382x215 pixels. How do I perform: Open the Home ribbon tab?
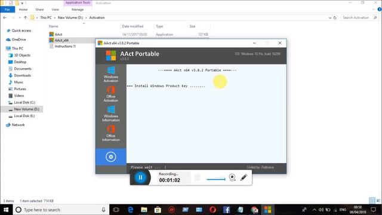coord(23,10)
